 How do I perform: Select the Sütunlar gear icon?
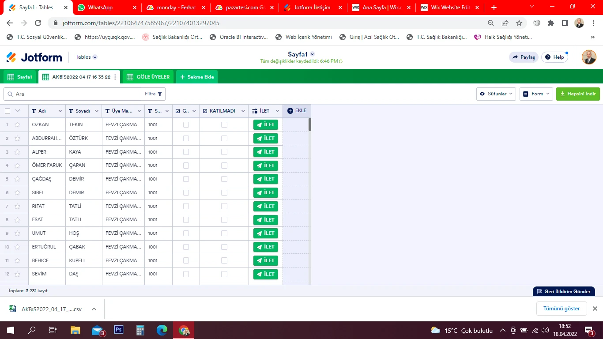click(483, 94)
